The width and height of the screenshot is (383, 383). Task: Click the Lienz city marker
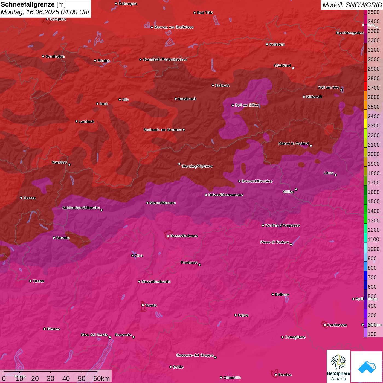pyautogui.click(x=336, y=175)
